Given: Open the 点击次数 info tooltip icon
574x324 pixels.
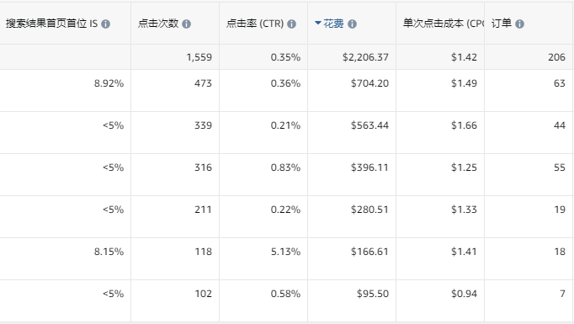Looking at the screenshot, I should [x=186, y=24].
